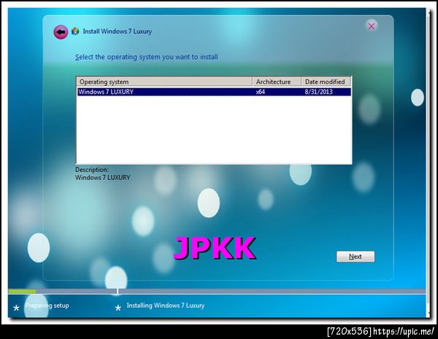Close the Install Windows 7 Luxury dialog
This screenshot has width=438, height=339.
click(372, 26)
